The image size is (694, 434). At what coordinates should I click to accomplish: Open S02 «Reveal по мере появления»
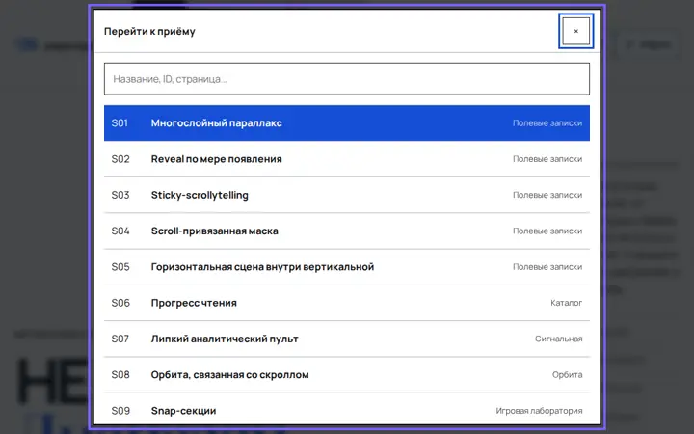(347, 159)
